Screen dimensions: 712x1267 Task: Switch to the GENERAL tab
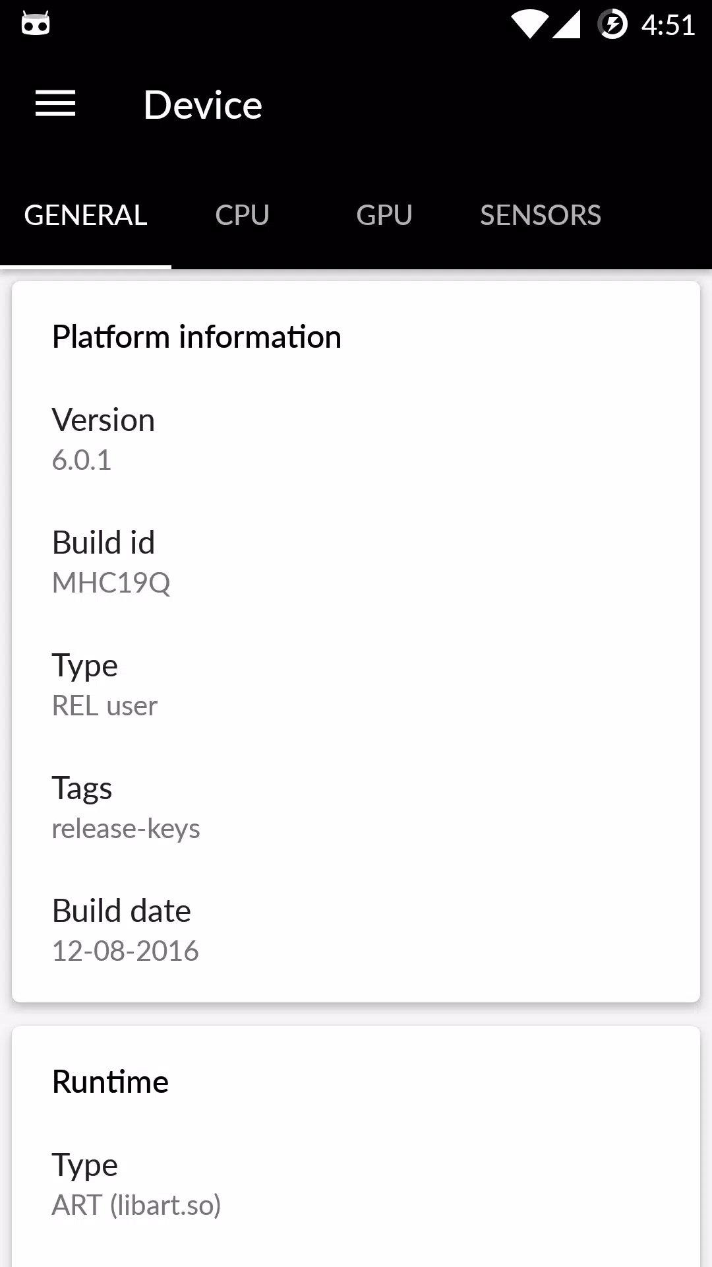[x=86, y=216]
